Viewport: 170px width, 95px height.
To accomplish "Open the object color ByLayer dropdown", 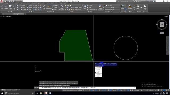I will click(x=113, y=5).
